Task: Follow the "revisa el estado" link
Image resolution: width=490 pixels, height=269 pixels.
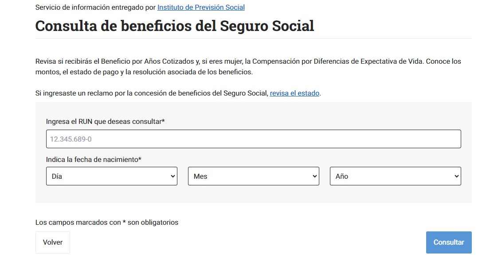Action: 294,93
